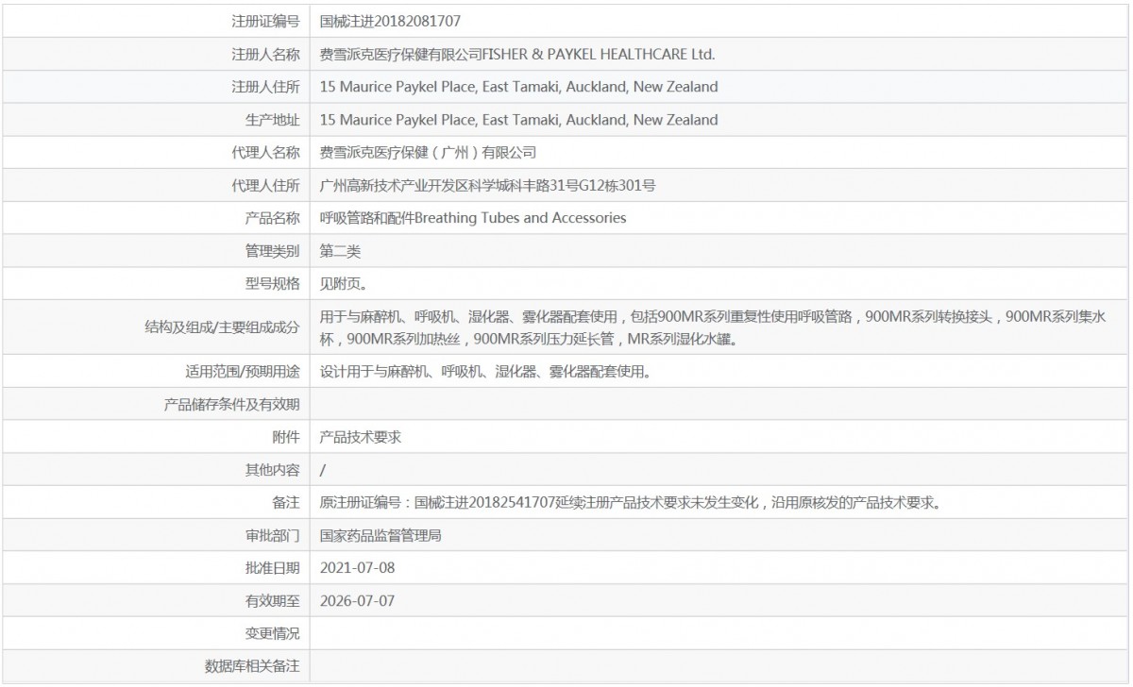Select approving department 国家药品监督管理局
Image resolution: width=1133 pixels, height=687 pixels.
(381, 535)
